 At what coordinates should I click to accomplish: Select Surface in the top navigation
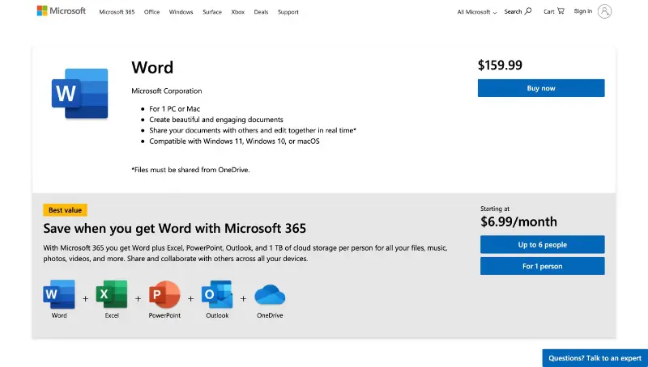(211, 12)
